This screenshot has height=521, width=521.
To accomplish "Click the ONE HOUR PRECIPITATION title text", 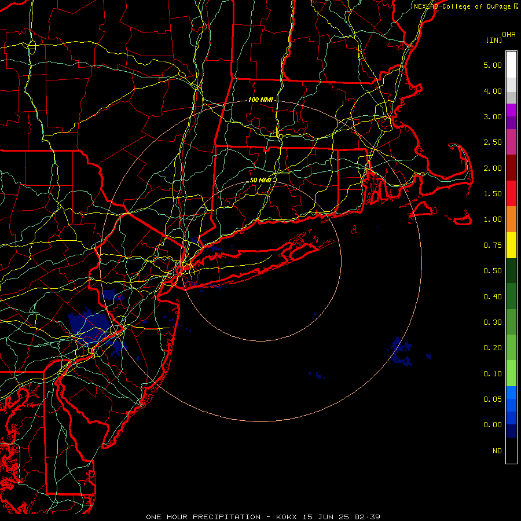I will pos(203,517).
